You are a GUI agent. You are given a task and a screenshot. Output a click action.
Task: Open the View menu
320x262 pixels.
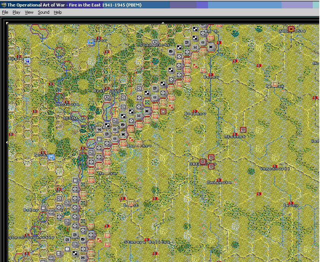coord(29,12)
